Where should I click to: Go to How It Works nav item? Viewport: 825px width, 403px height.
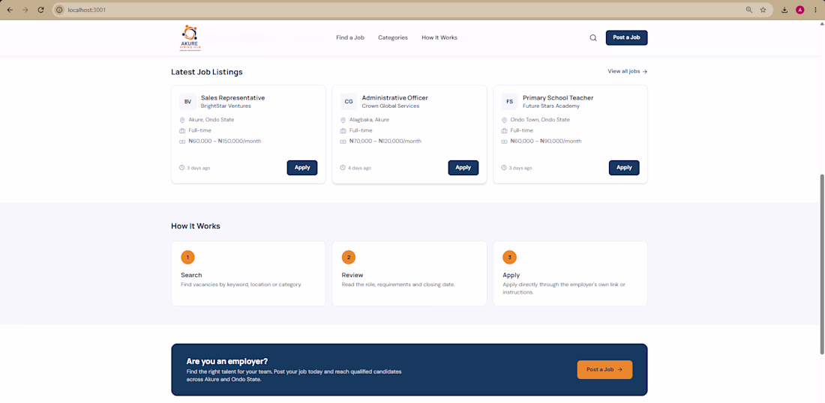439,38
